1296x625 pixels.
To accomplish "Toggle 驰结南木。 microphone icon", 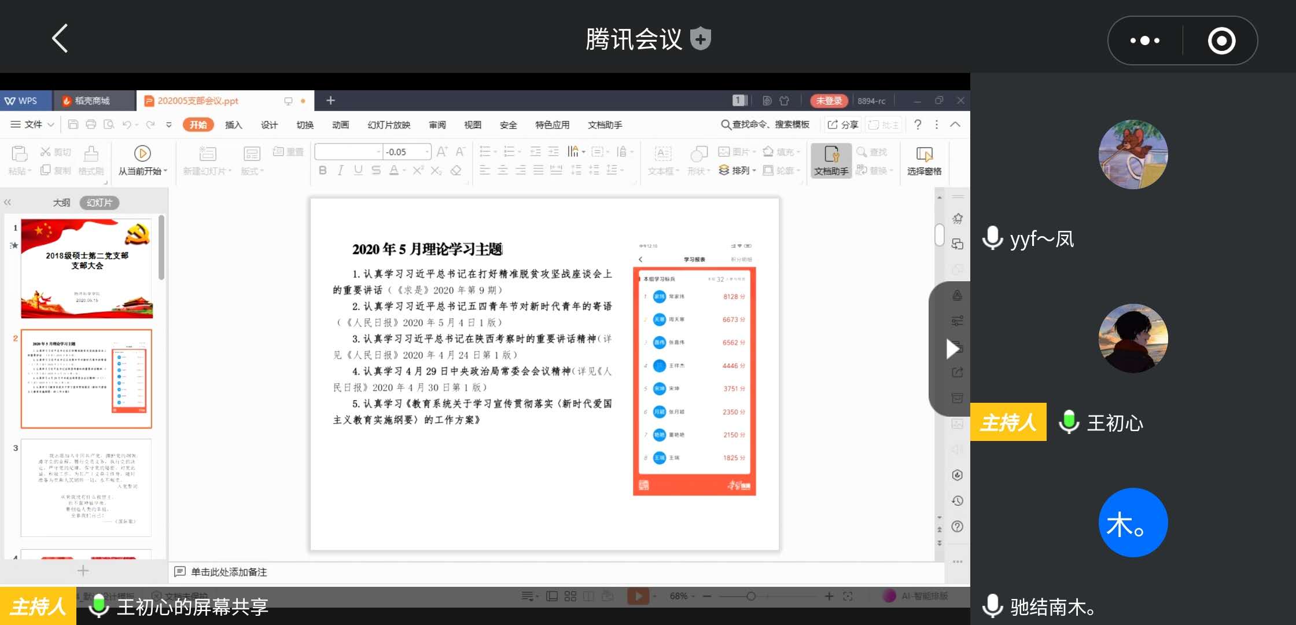I will (x=993, y=606).
